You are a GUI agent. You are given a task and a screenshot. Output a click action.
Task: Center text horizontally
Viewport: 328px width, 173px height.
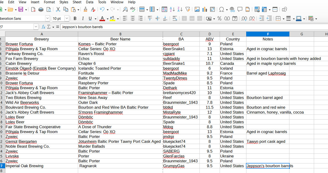[133, 18]
